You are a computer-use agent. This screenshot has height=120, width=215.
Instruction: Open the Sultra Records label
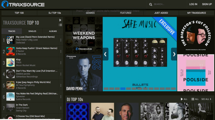point(23,99)
